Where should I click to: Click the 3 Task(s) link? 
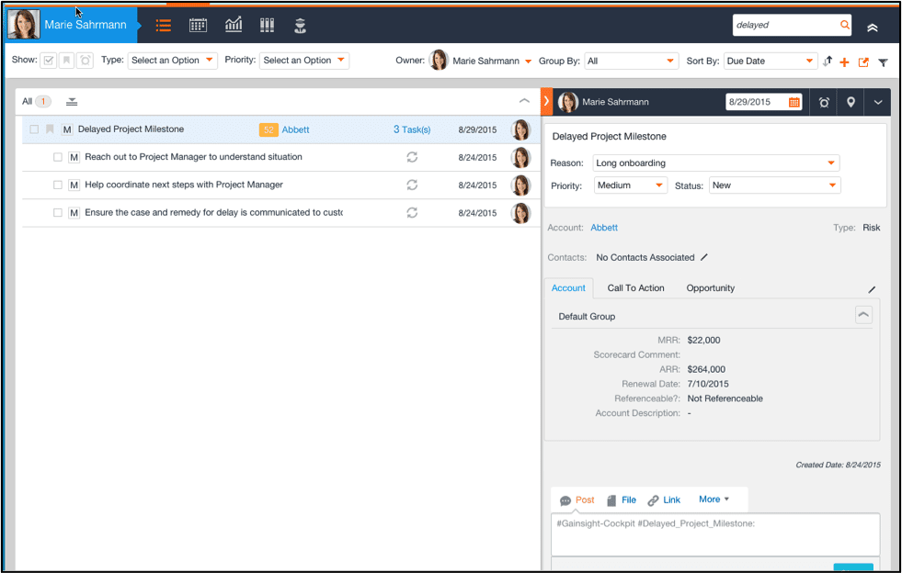(412, 129)
